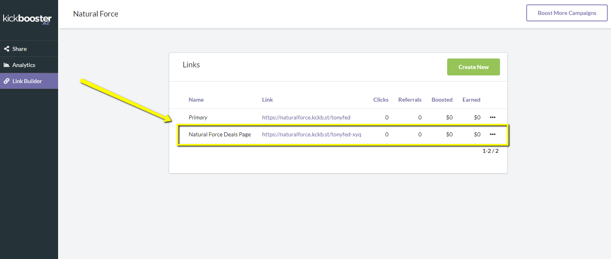
Task: Click the Earned column header
Action: point(471,100)
